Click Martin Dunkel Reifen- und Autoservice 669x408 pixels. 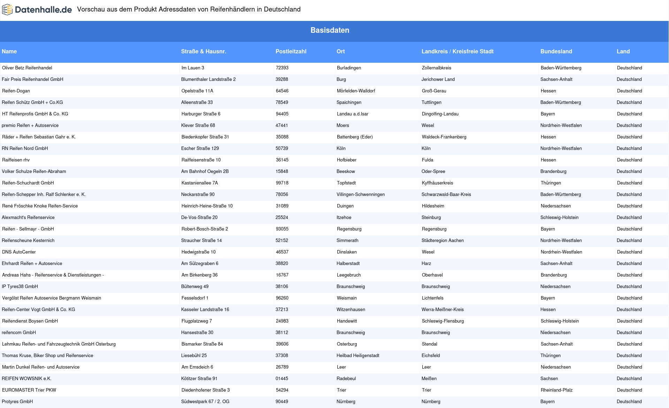pyautogui.click(x=41, y=367)
